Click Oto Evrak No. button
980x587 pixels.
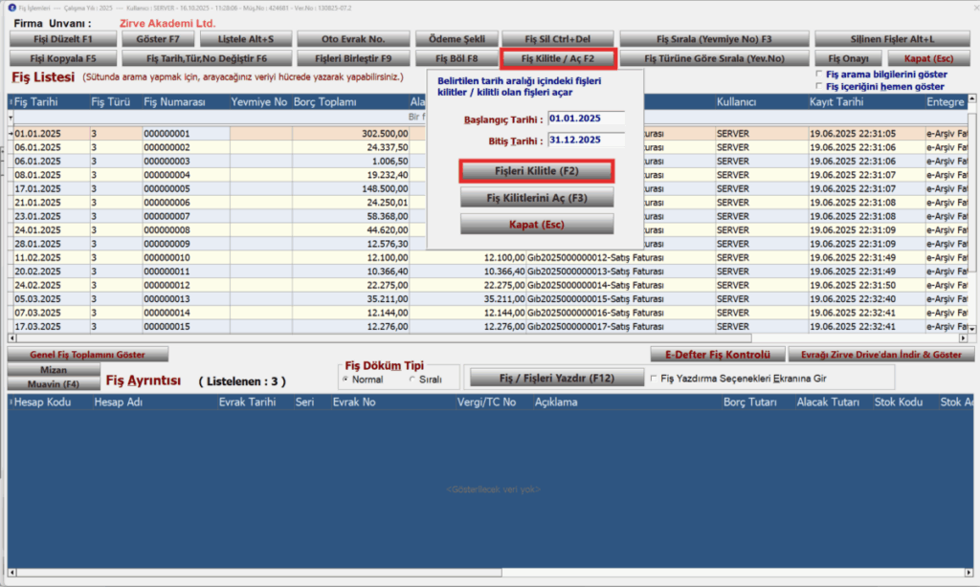[x=353, y=38]
